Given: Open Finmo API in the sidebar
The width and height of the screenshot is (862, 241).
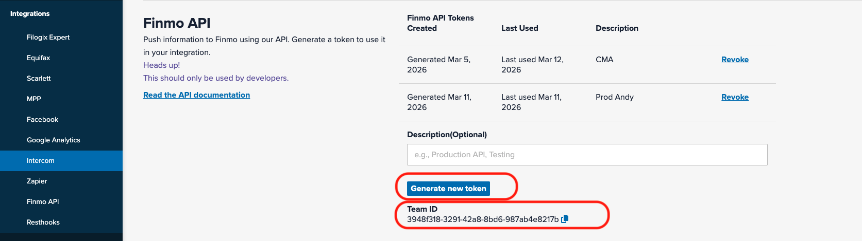Looking at the screenshot, I should (43, 202).
